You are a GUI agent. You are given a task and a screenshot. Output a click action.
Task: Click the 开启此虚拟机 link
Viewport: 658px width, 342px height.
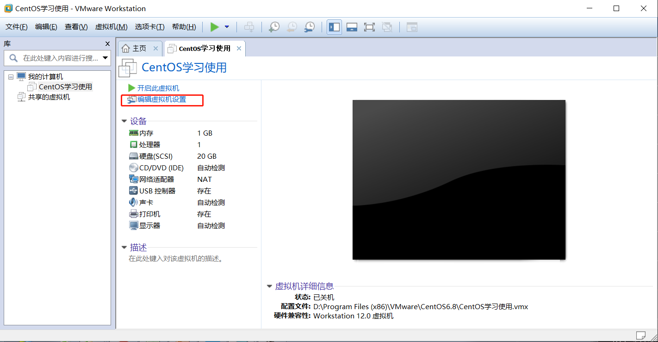tap(158, 88)
